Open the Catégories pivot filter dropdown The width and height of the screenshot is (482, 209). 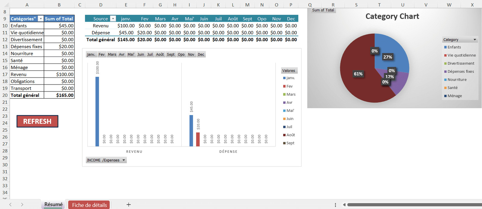(x=41, y=19)
